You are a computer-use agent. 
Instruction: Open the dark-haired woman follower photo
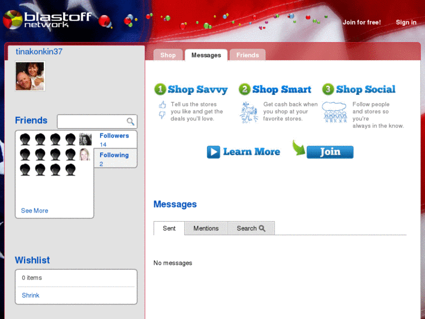(x=85, y=139)
